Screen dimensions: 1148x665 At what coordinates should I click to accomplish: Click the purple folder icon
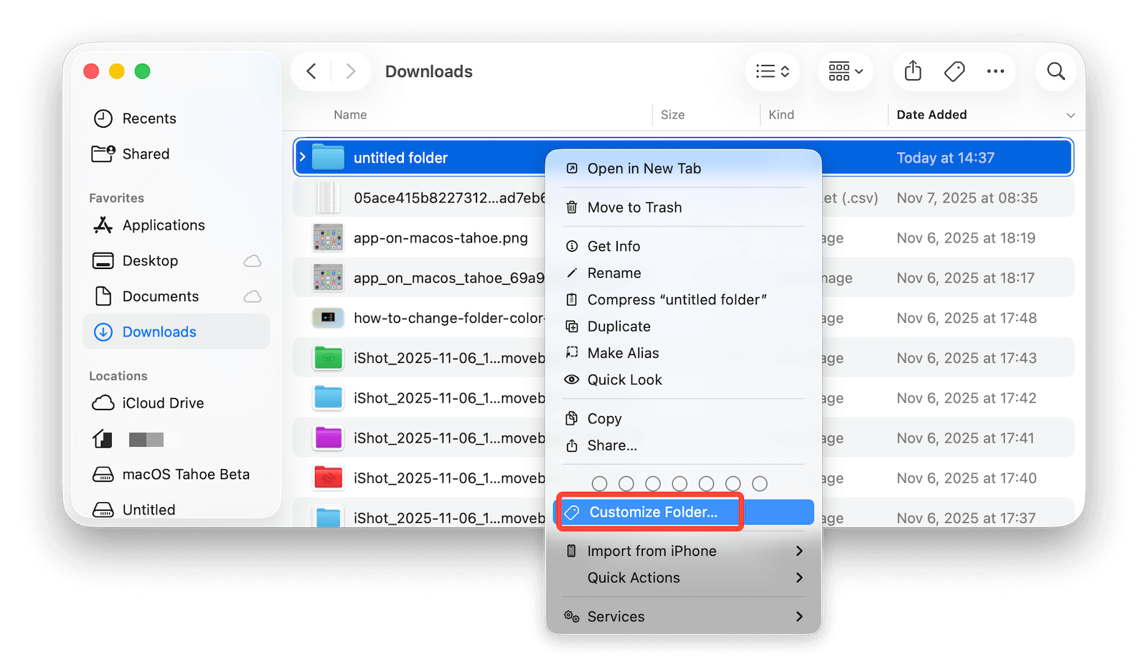[x=328, y=438]
